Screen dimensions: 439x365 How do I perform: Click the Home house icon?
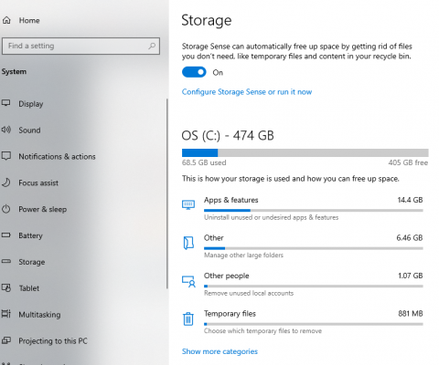point(6,20)
